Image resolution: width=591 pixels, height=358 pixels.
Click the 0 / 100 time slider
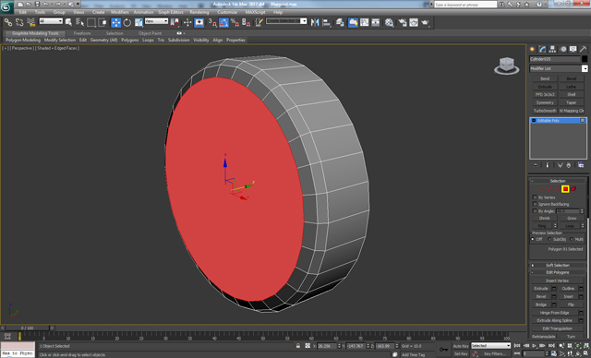(28, 328)
